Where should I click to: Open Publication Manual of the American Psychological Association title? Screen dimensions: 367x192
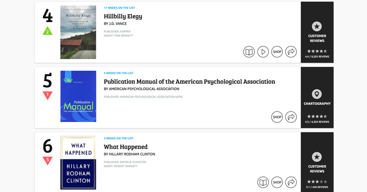coord(189,81)
